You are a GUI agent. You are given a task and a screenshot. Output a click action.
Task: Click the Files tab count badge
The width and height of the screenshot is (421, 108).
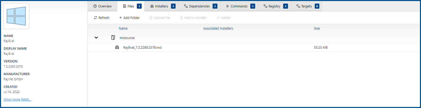tap(139, 6)
